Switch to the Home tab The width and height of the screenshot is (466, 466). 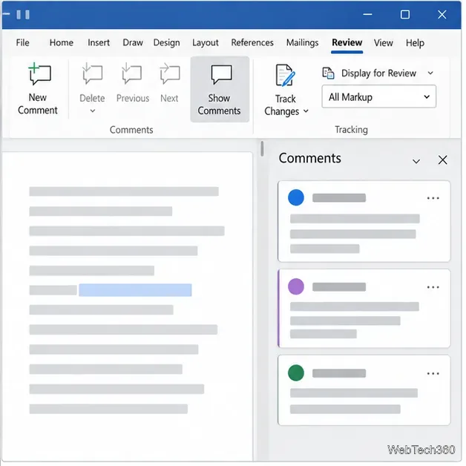click(x=62, y=43)
